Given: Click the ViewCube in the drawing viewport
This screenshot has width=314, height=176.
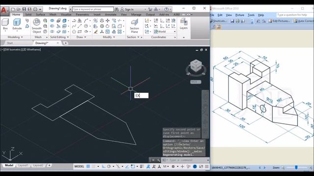Looking at the screenshot, I should (x=196, y=66).
